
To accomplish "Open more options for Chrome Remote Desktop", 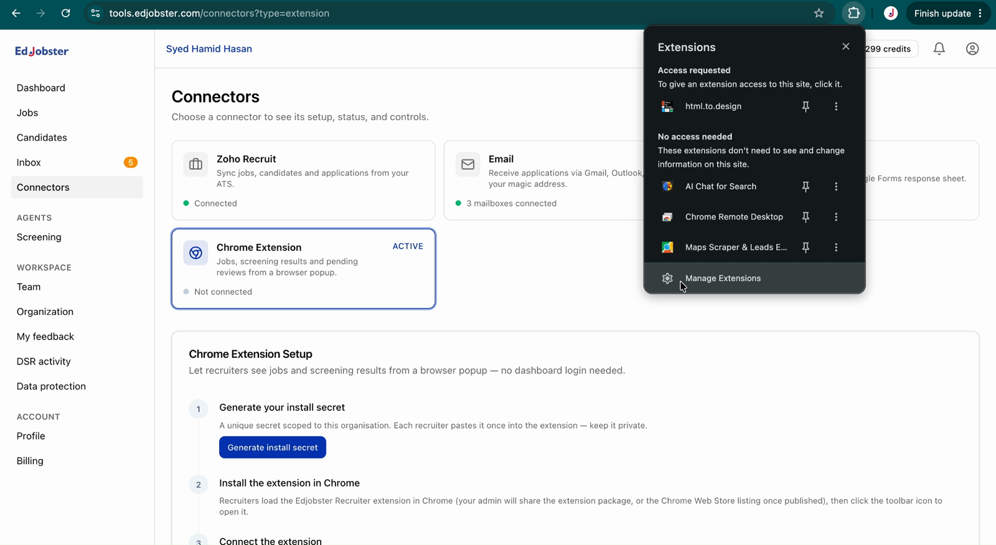I will tap(836, 217).
